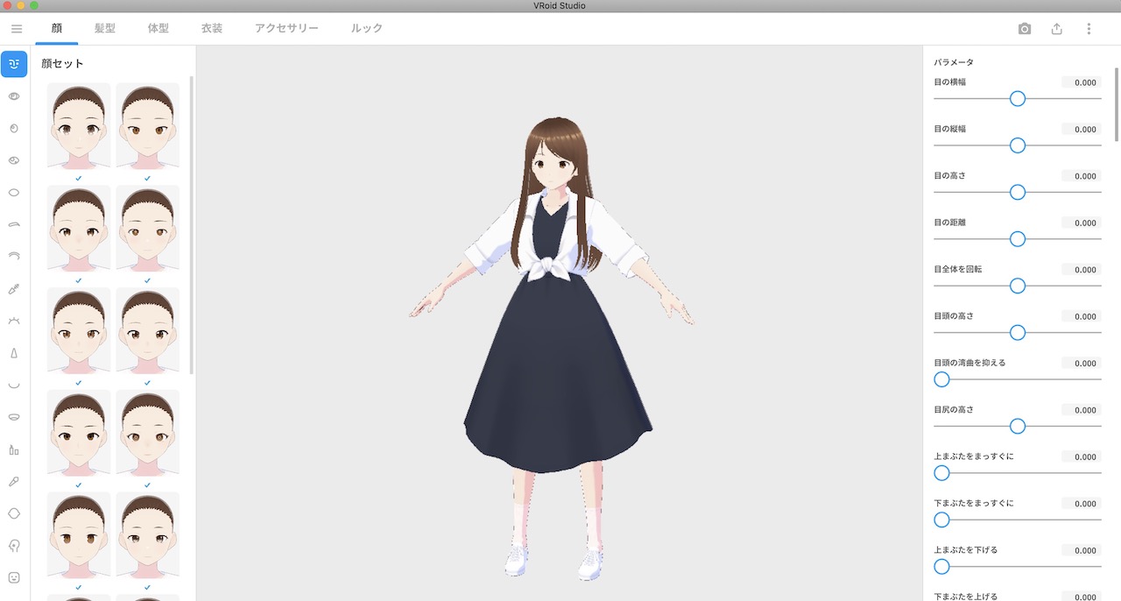Open the eye editing category in the sidebar
The image size is (1121, 601).
tap(13, 96)
